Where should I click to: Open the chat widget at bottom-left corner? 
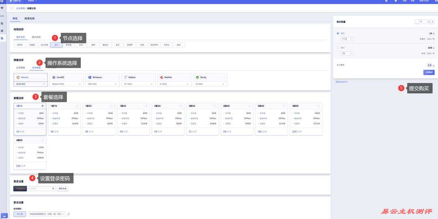[4, 215]
